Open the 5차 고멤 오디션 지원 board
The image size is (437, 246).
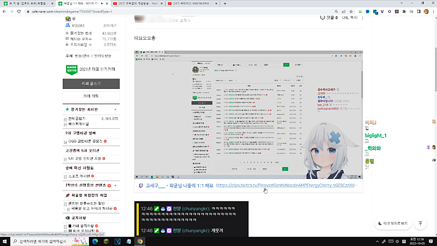85,159
